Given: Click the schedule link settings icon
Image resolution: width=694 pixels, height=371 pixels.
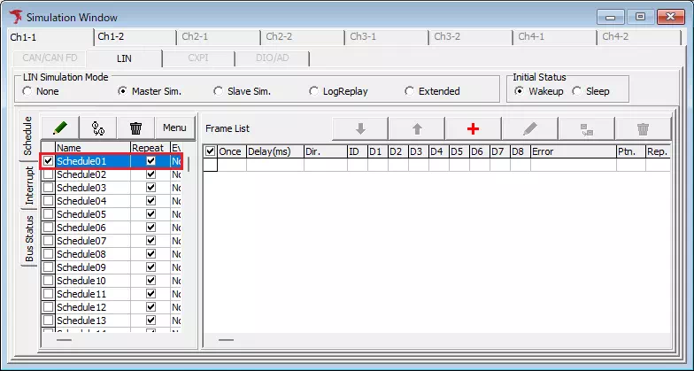Looking at the screenshot, I should [x=98, y=128].
